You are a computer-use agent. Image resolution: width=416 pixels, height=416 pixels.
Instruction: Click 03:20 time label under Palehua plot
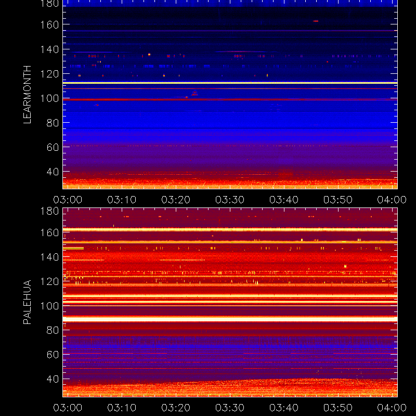(x=176, y=408)
